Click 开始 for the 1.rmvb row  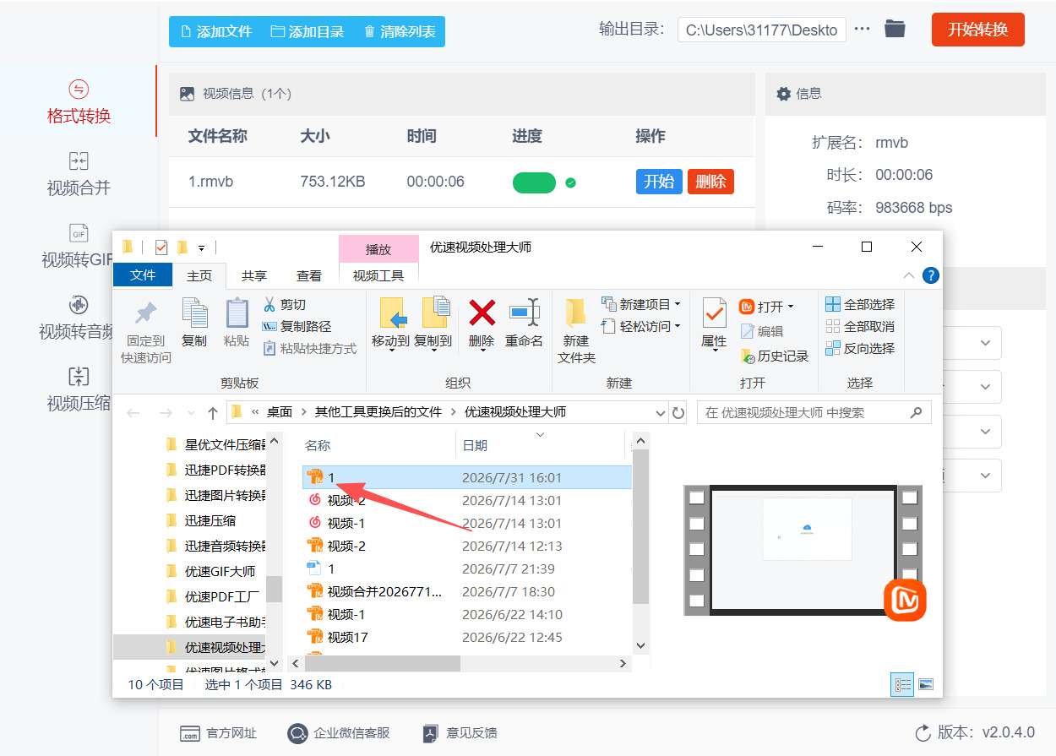click(x=659, y=182)
